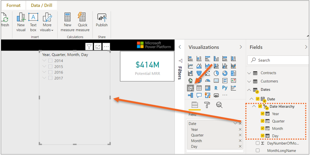310x156 pixels.
Task: Click the Publish button
Action: pyautogui.click(x=101, y=20)
